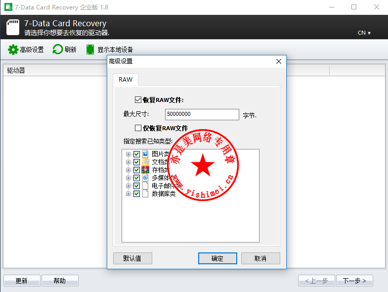Uncheck the 图片类 checkbox
Viewport: 388px width, 292px height.
pyautogui.click(x=136, y=154)
